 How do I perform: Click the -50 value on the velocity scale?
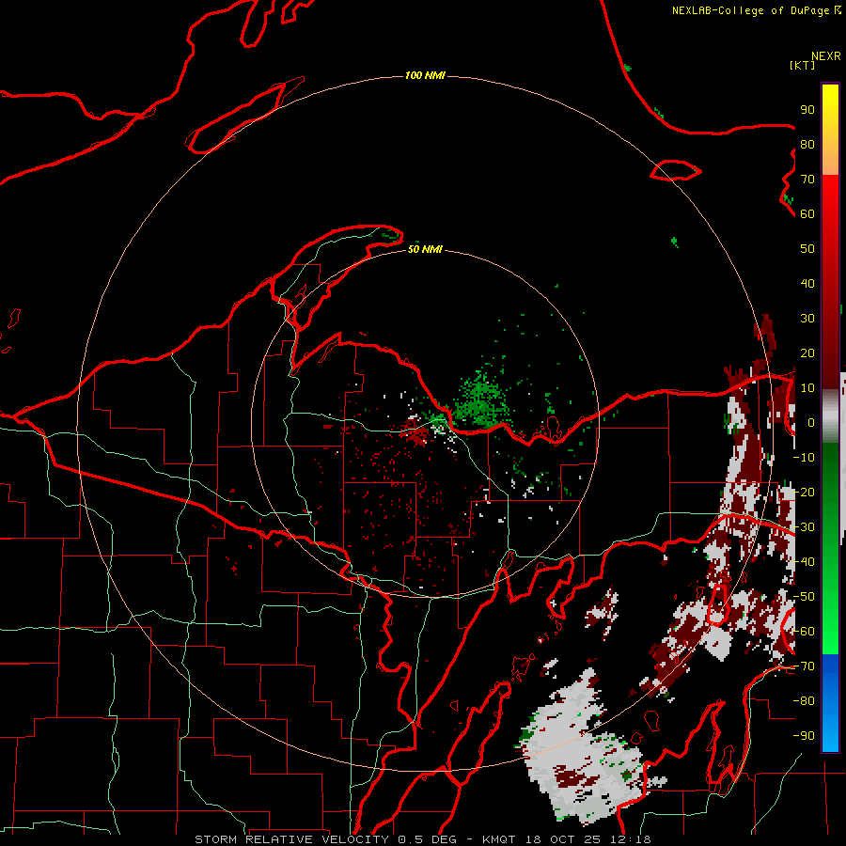point(804,597)
